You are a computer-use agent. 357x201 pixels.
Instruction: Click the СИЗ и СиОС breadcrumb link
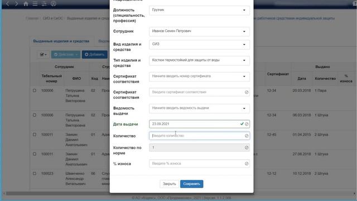point(52,18)
